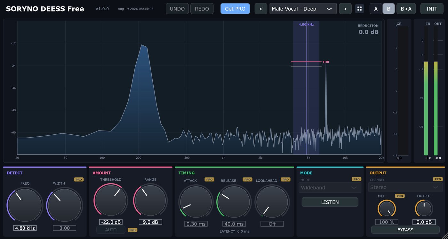
Task: Open the preset browser grid icon
Action: [359, 9]
